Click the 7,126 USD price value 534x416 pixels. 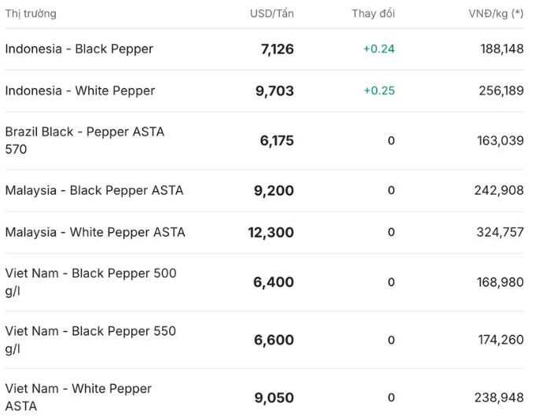click(277, 49)
